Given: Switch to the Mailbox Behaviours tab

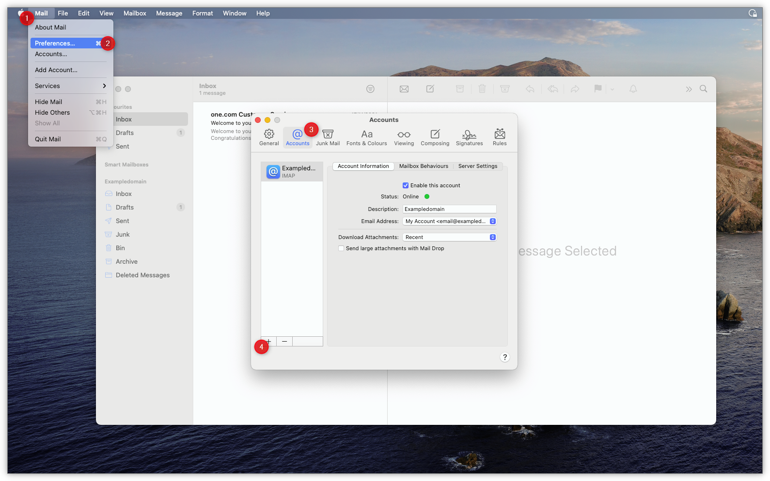Looking at the screenshot, I should coord(424,166).
